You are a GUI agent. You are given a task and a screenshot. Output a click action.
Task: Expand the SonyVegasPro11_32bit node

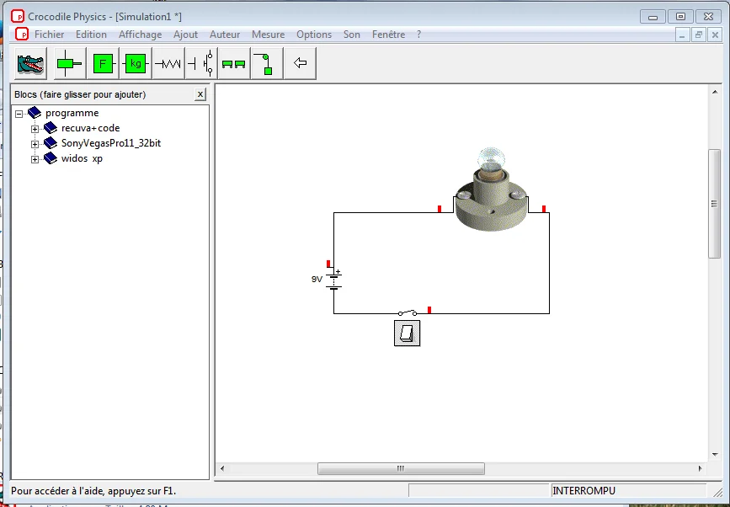click(x=35, y=144)
